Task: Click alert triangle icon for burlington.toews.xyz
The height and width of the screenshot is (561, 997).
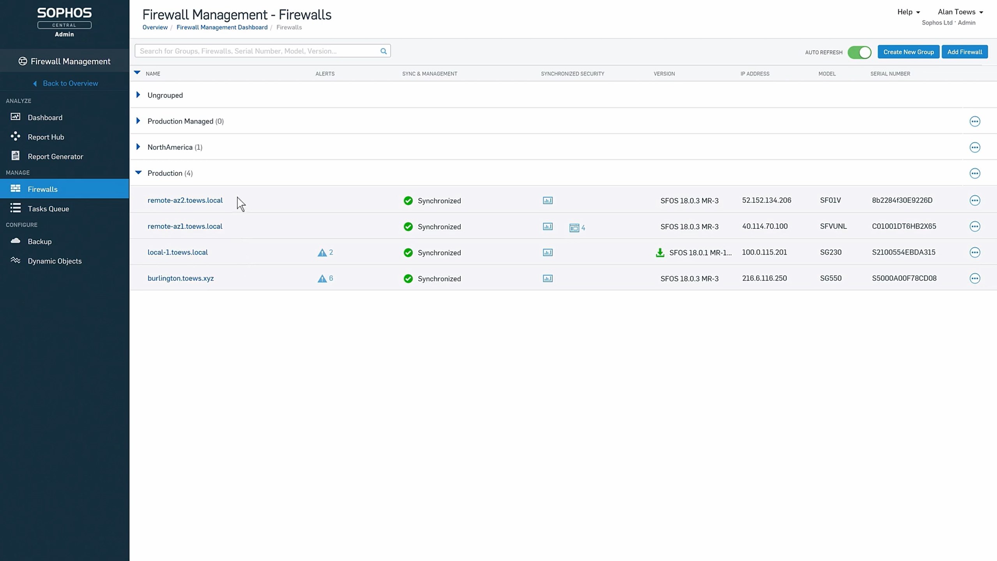Action: [x=322, y=278]
